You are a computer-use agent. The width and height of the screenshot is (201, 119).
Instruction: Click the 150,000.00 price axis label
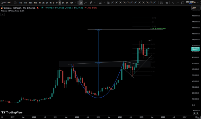[196, 16]
